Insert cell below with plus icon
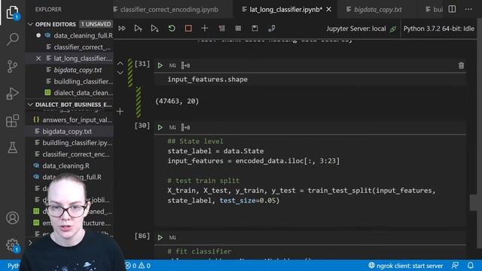 120,111
